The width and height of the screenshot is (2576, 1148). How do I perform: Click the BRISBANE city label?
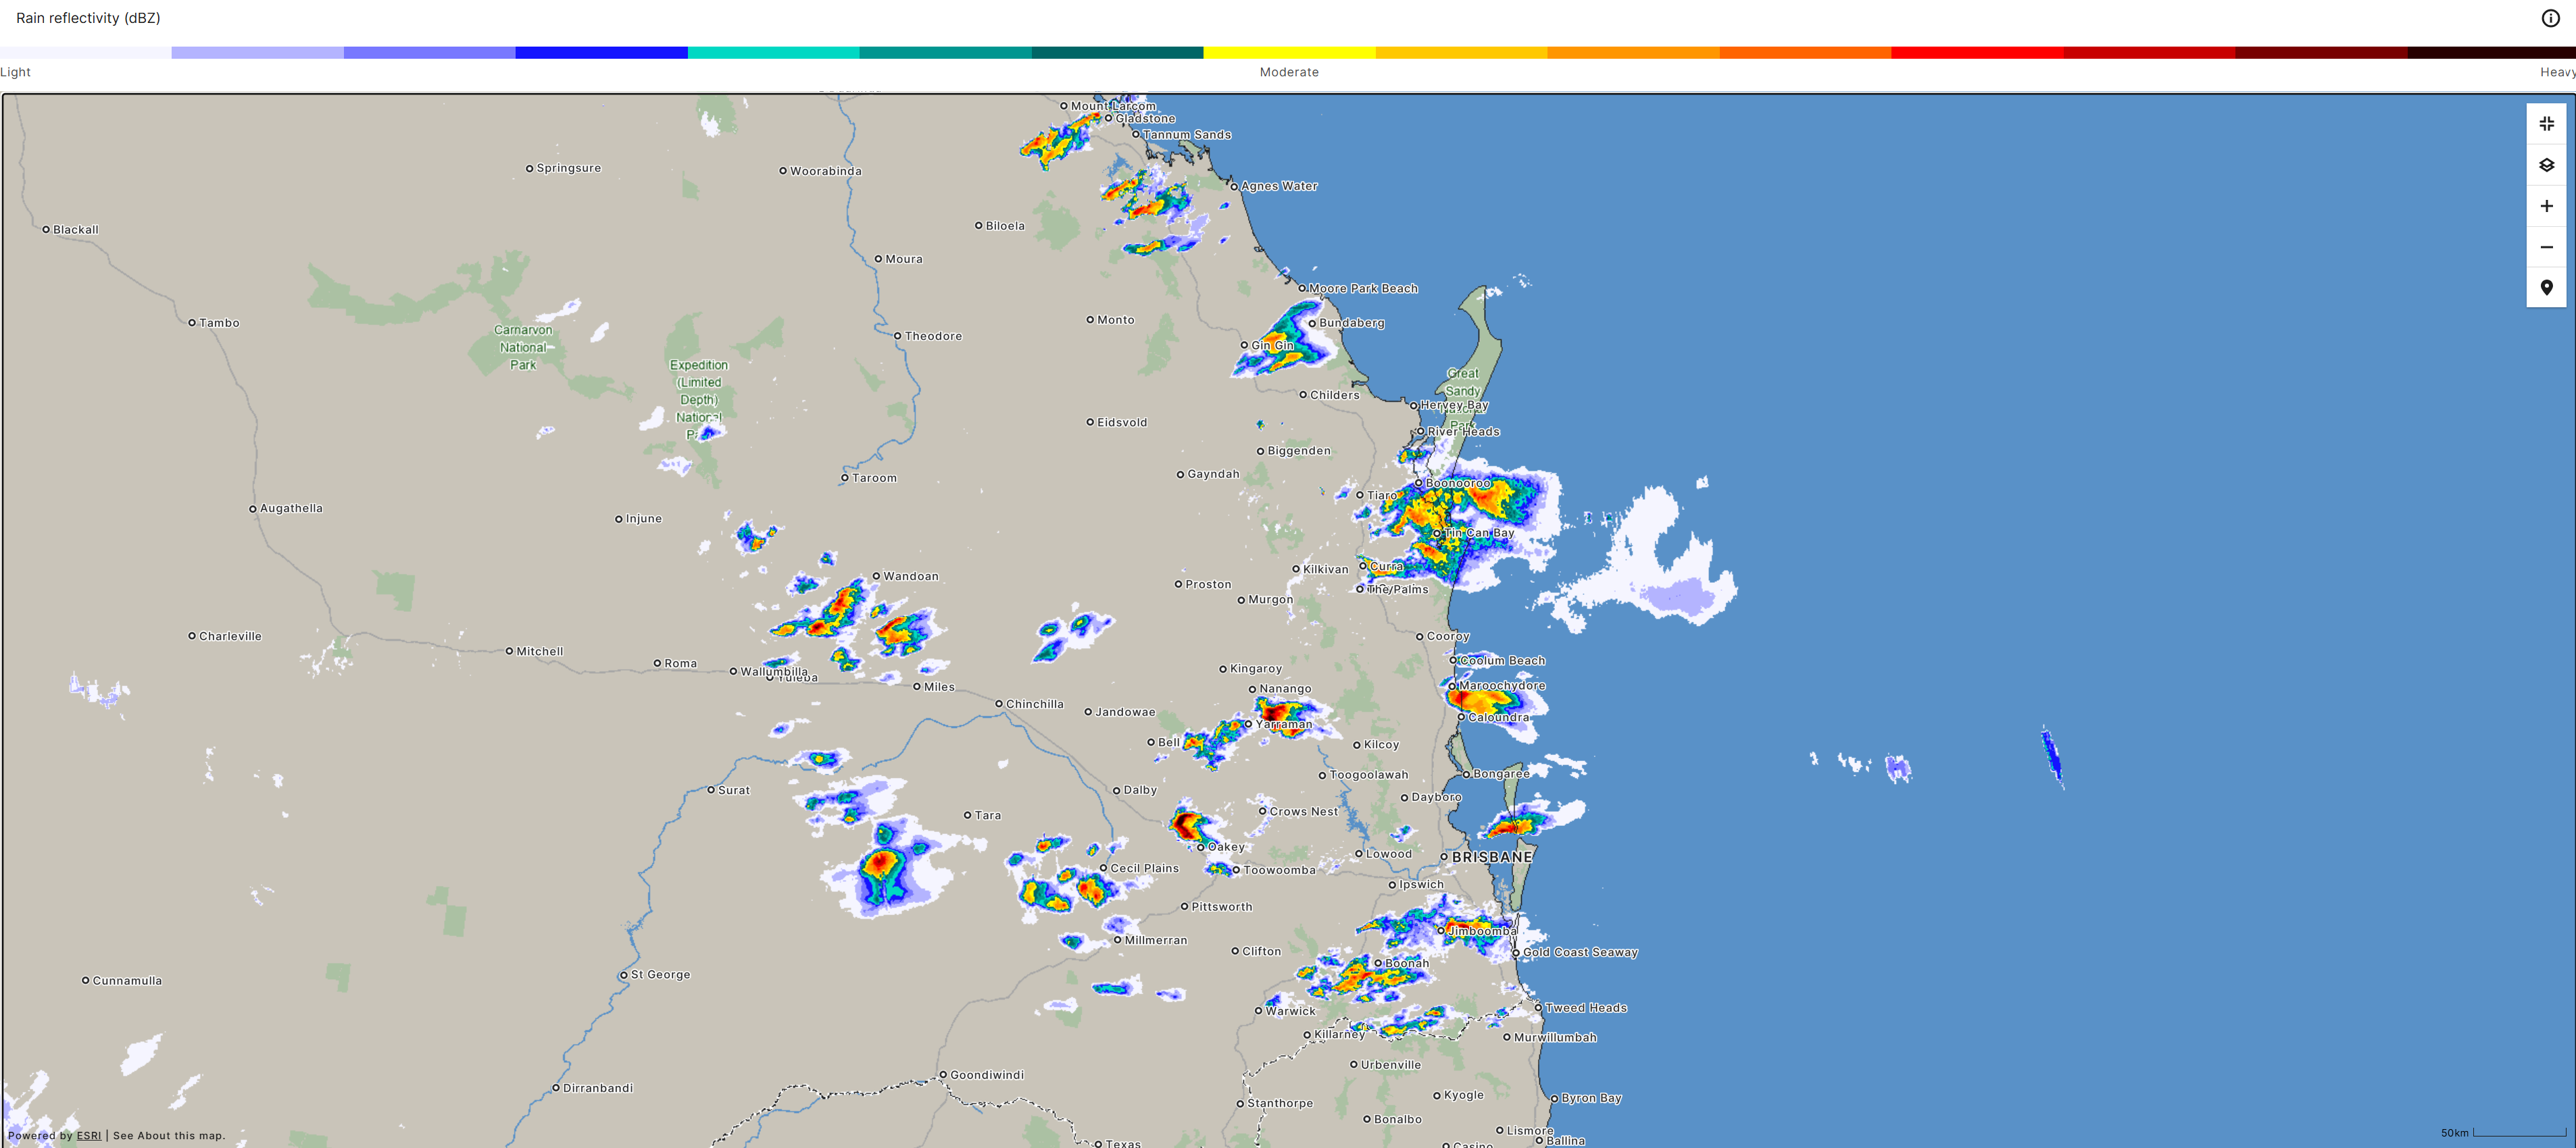(1491, 857)
